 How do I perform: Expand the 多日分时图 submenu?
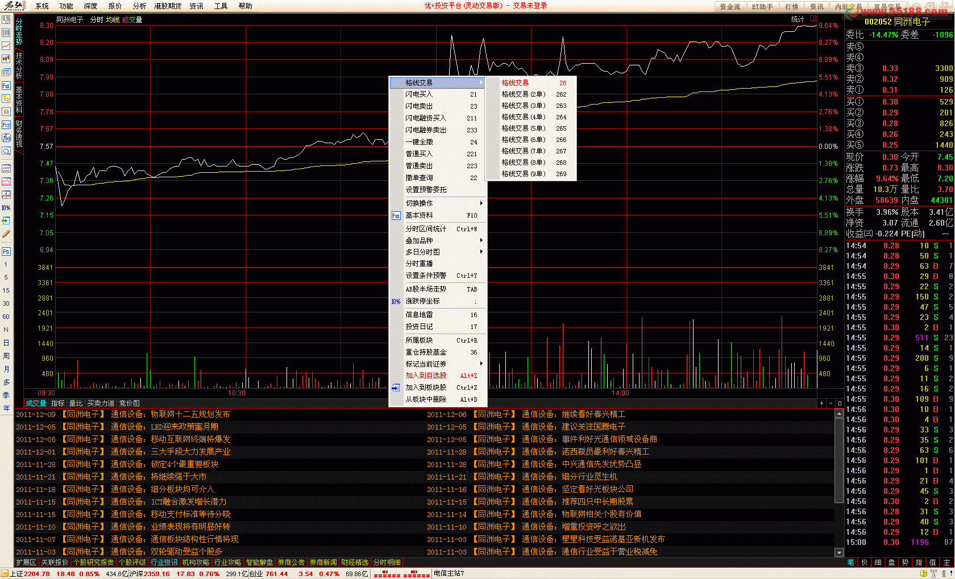[x=437, y=252]
